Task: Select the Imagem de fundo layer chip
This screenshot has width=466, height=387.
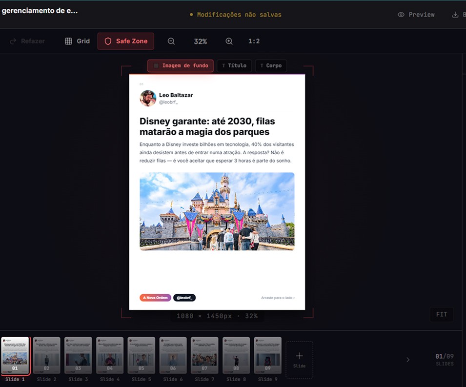Action: pyautogui.click(x=181, y=66)
